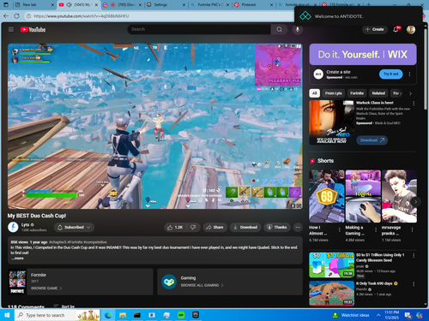429x321 pixels.
Task: Open Sort by comments dropdown
Action: coord(64,306)
